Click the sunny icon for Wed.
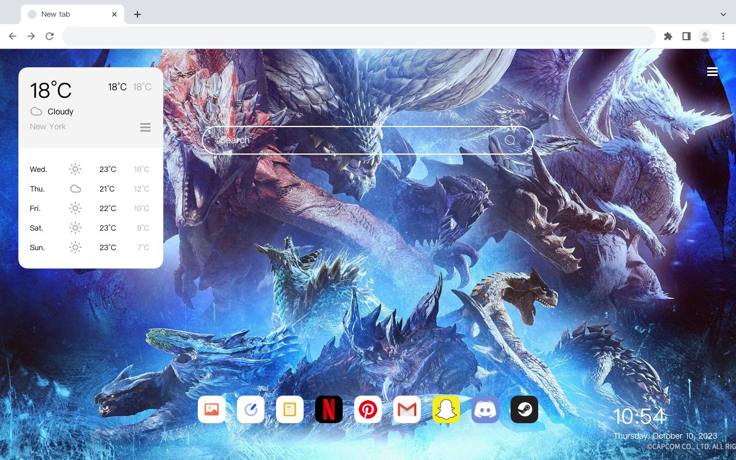The image size is (736, 460). (75, 169)
